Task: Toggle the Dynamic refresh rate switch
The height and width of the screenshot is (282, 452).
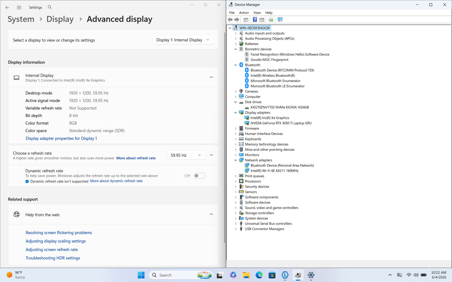Action: pyautogui.click(x=199, y=176)
